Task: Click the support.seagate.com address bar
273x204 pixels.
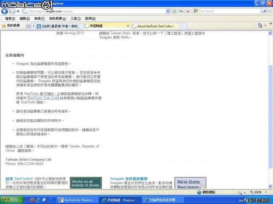Action: pyautogui.click(x=94, y=11)
